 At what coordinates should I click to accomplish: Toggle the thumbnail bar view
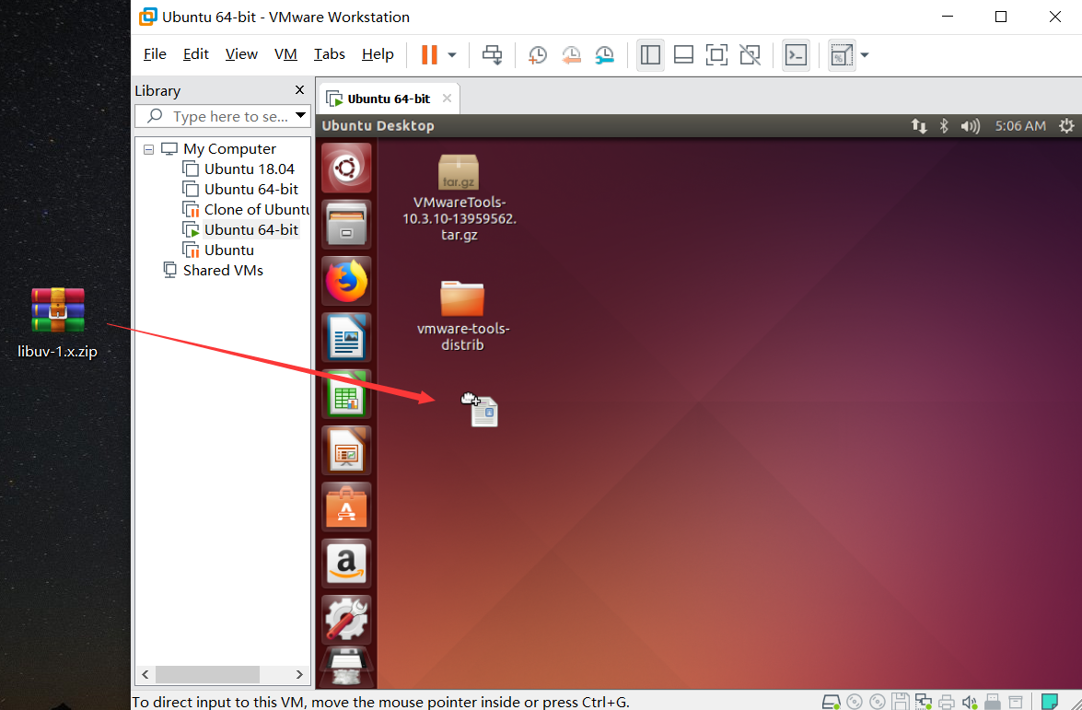coord(683,54)
